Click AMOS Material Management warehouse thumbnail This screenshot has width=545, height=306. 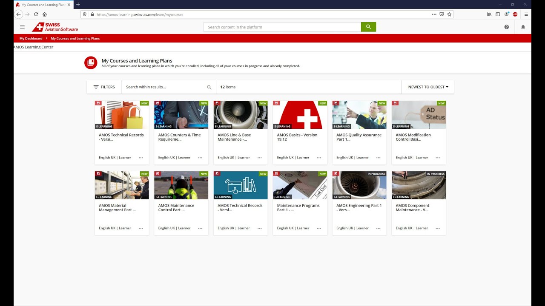pos(122,185)
